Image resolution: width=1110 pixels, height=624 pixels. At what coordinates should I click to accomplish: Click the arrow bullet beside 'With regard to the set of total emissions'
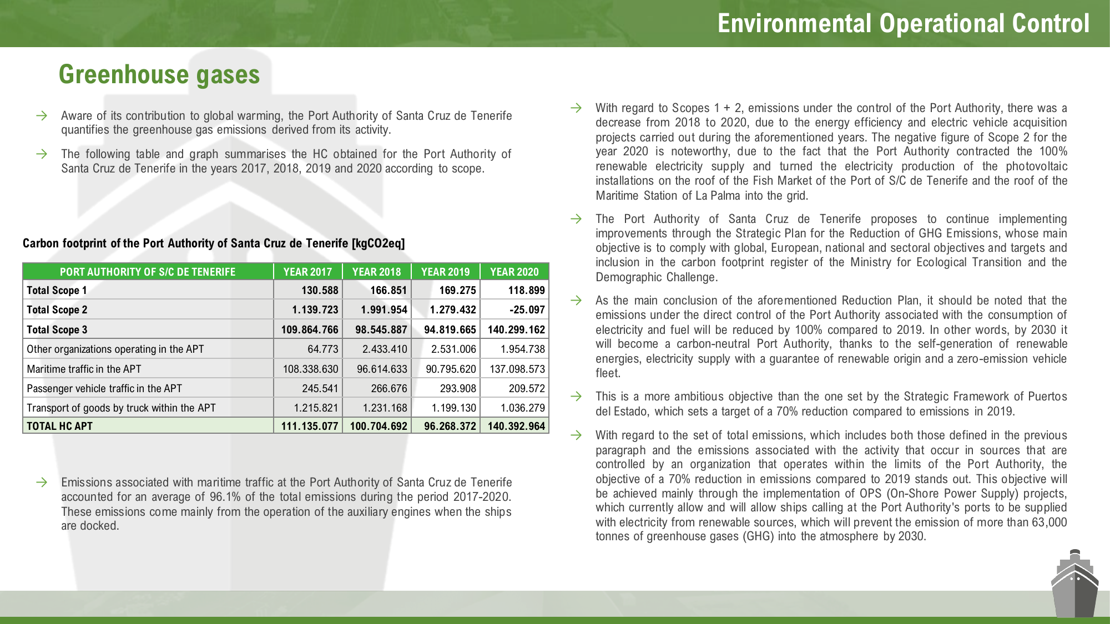[x=576, y=435]
